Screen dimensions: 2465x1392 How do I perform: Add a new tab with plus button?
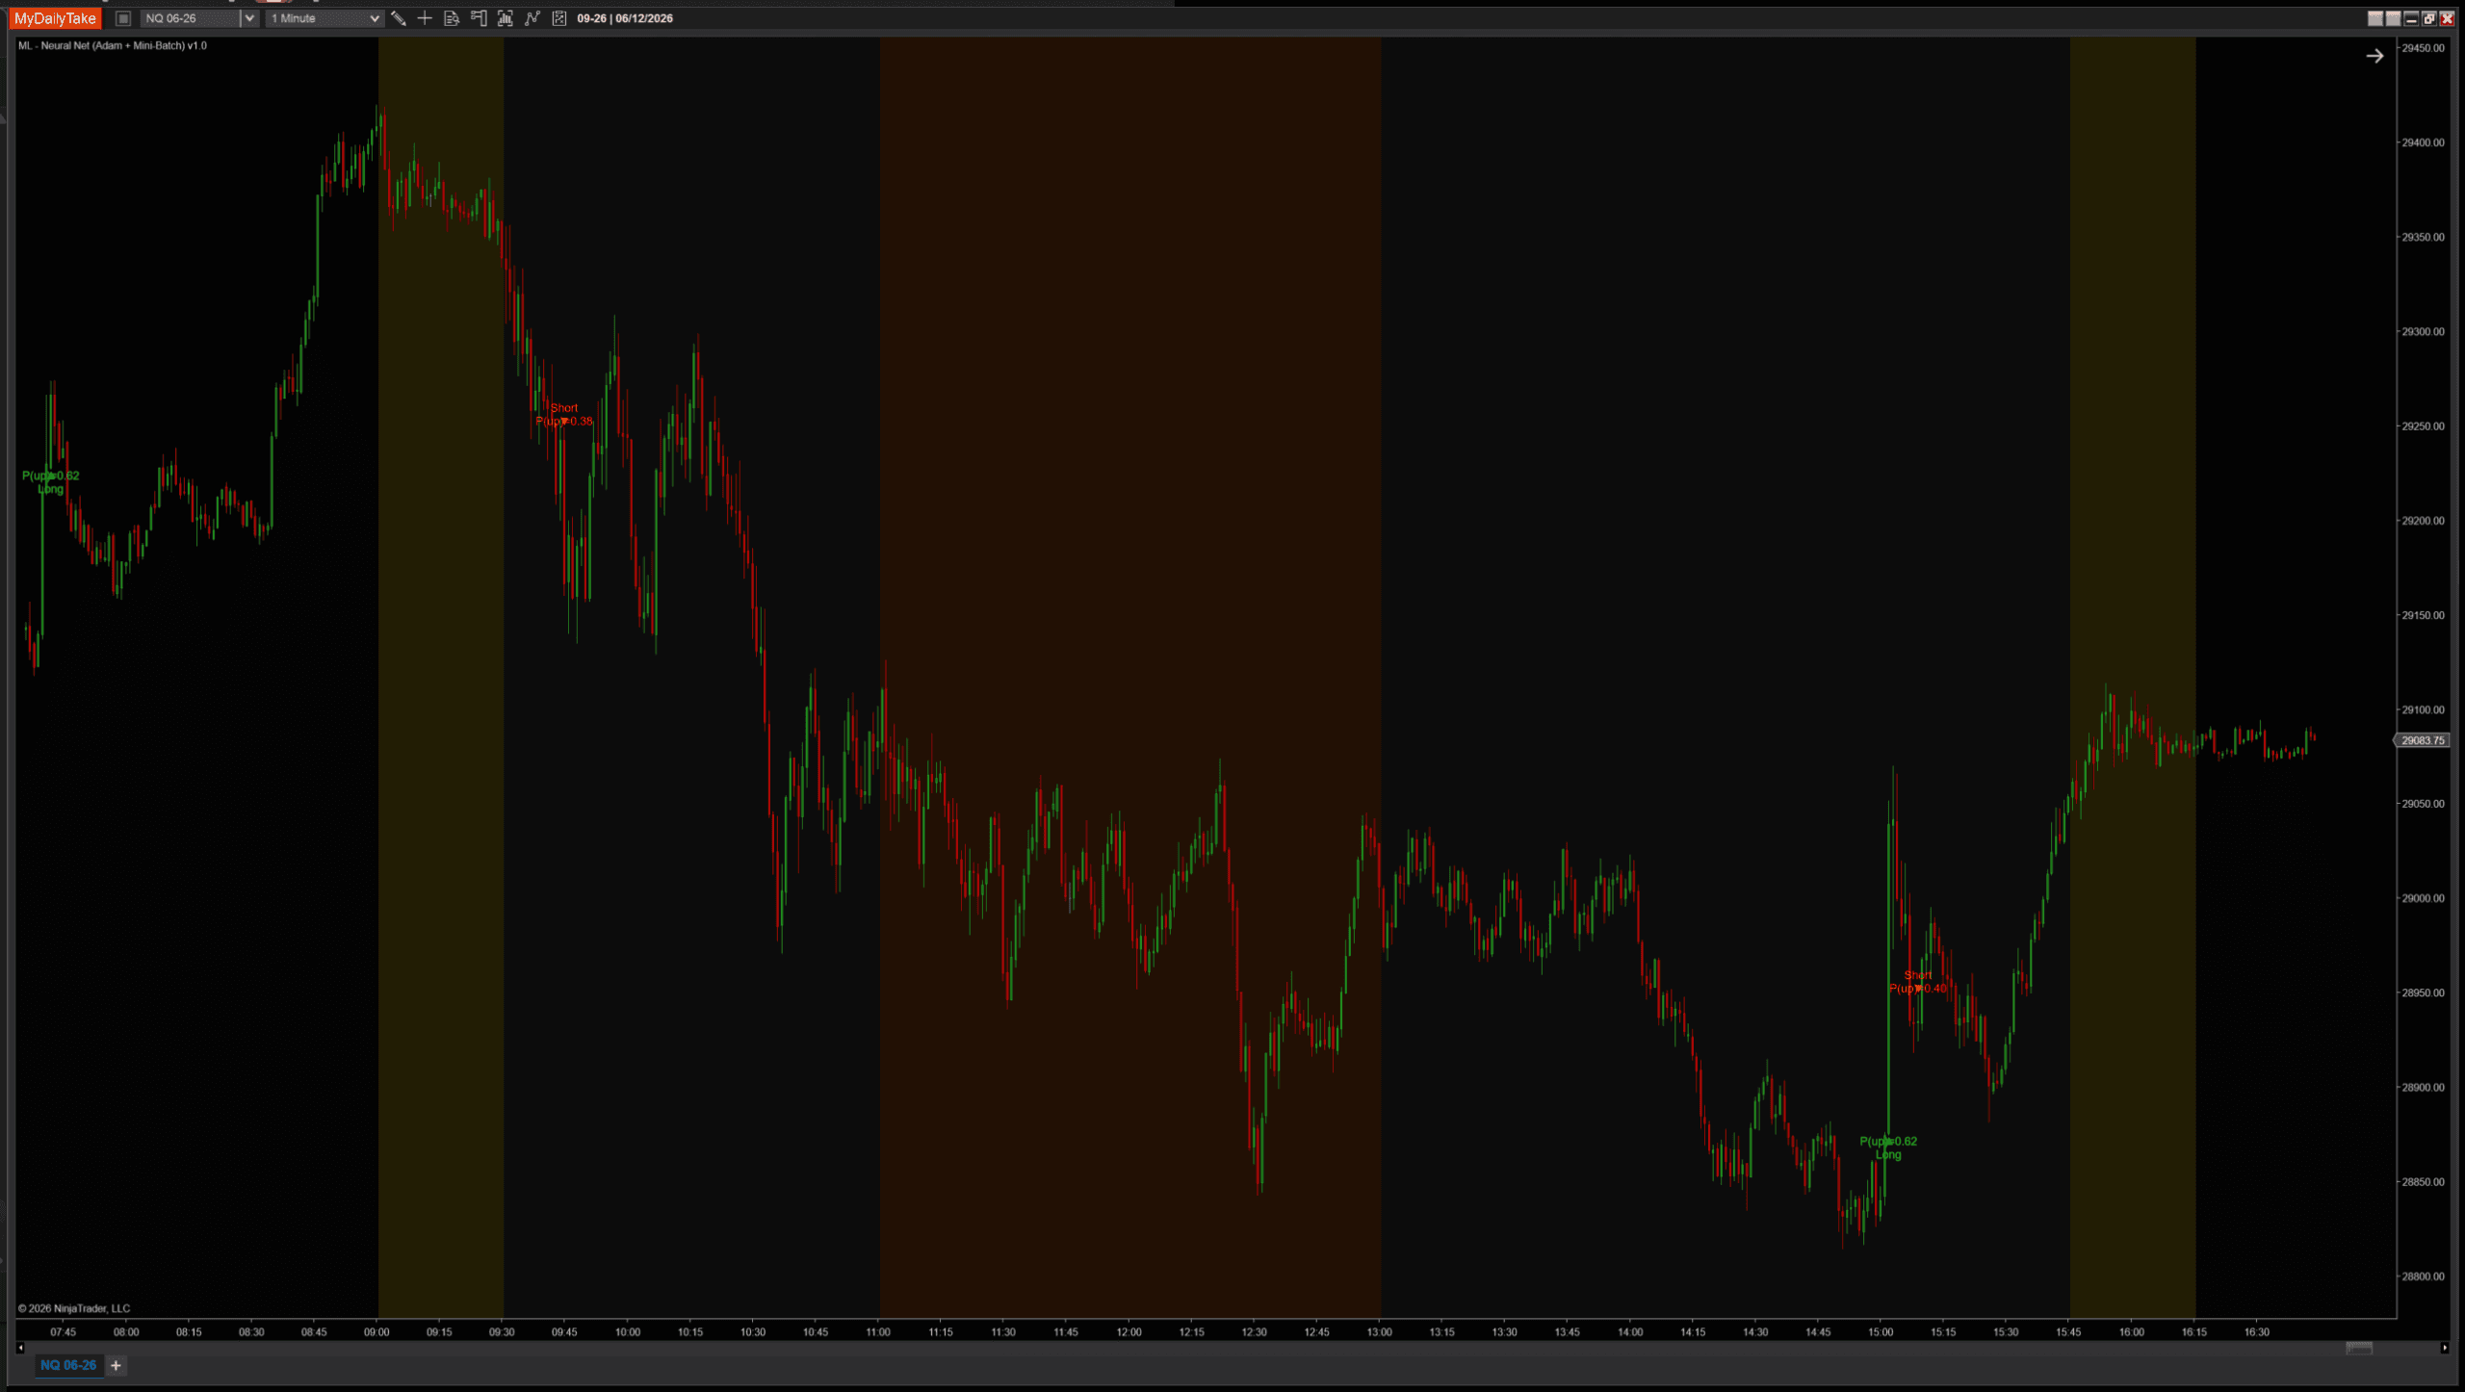[116, 1365]
